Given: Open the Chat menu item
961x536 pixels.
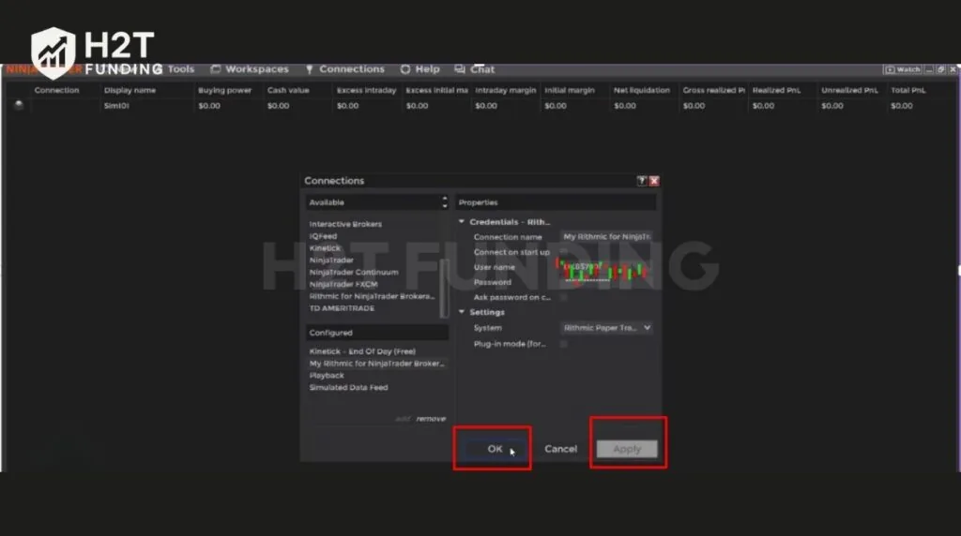Looking at the screenshot, I should [474, 69].
